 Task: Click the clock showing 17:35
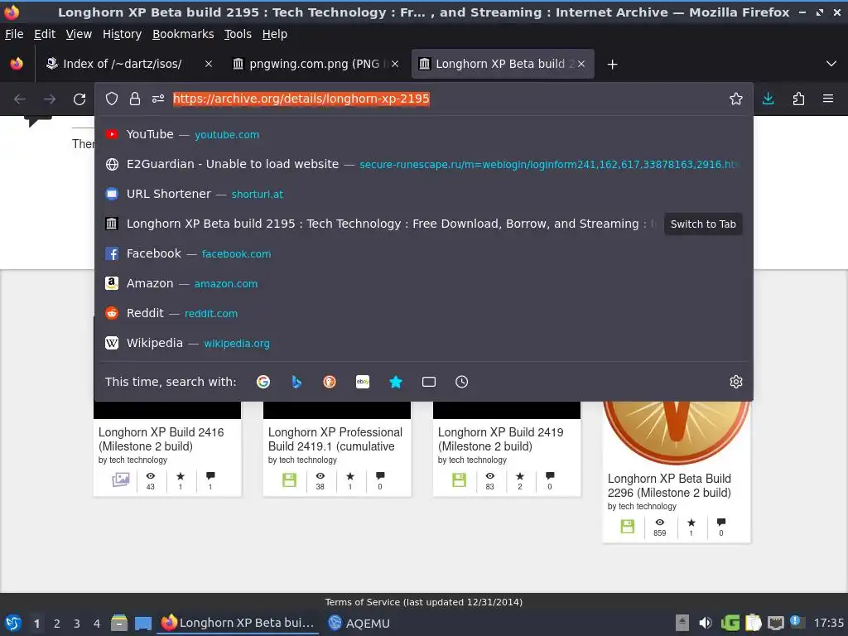coord(829,623)
